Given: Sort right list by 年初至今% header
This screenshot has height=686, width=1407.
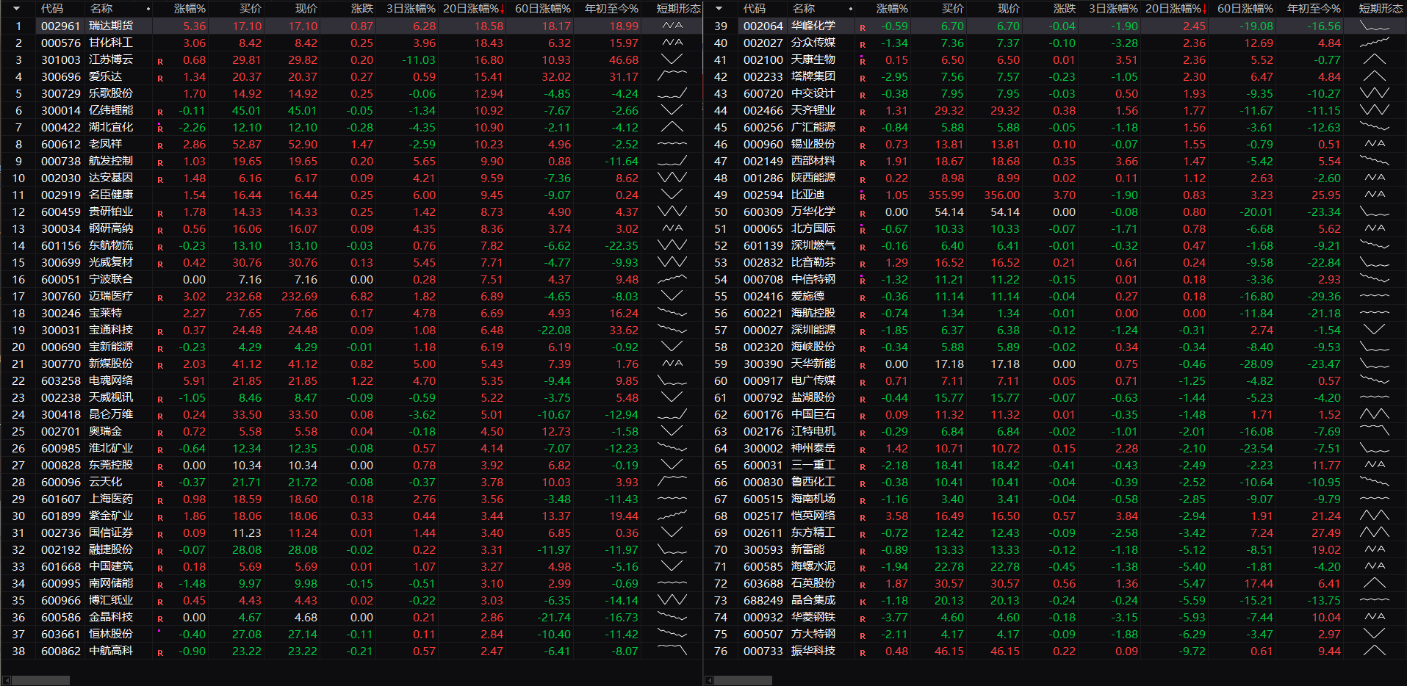Looking at the screenshot, I should tap(1313, 9).
